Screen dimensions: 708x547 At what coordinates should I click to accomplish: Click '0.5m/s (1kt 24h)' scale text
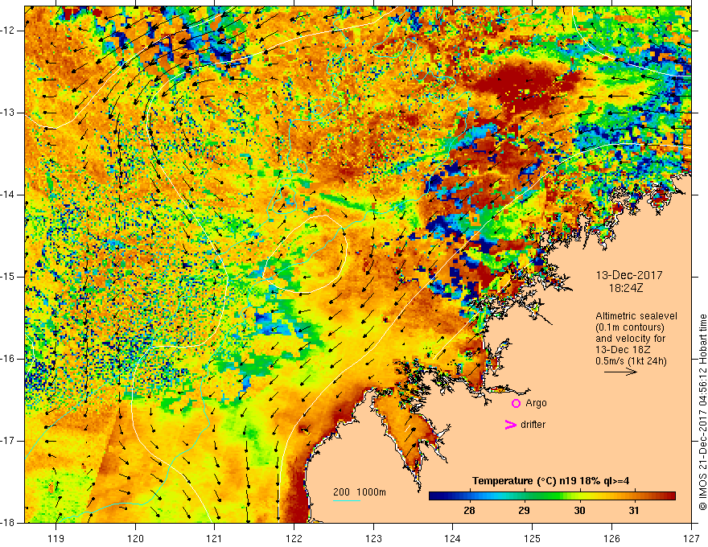pyautogui.click(x=631, y=361)
